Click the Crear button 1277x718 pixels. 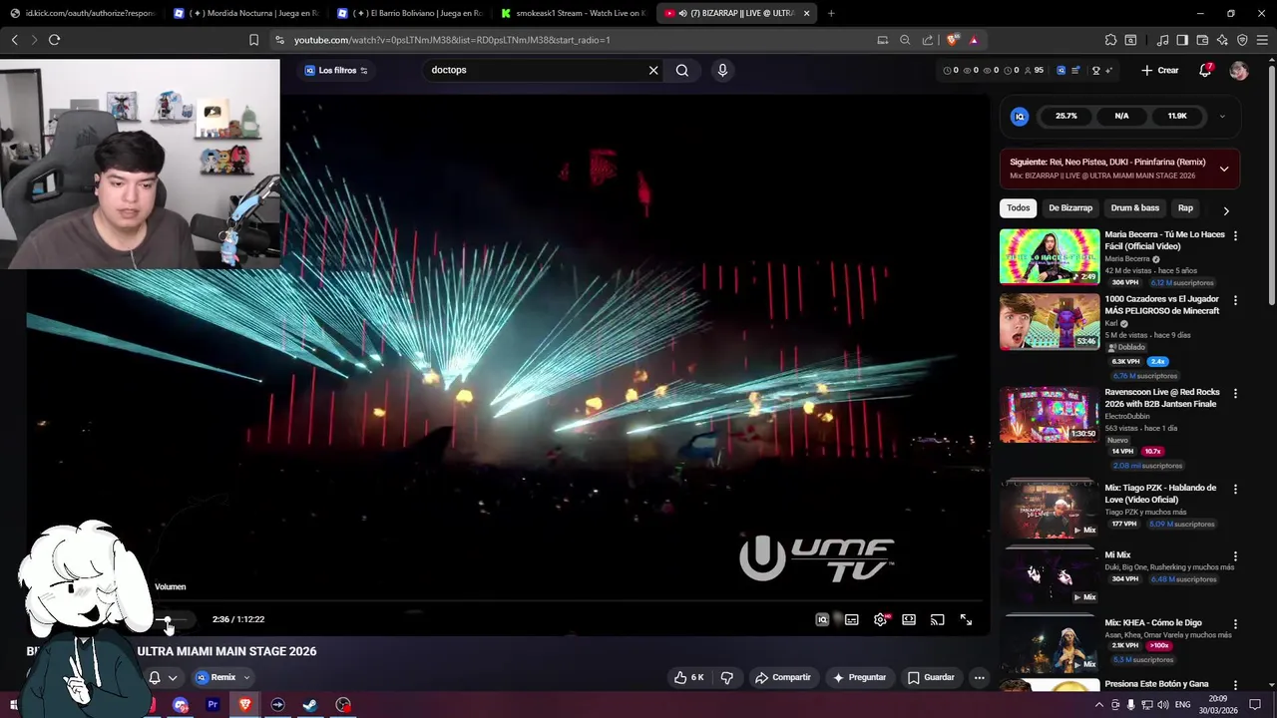point(1160,70)
